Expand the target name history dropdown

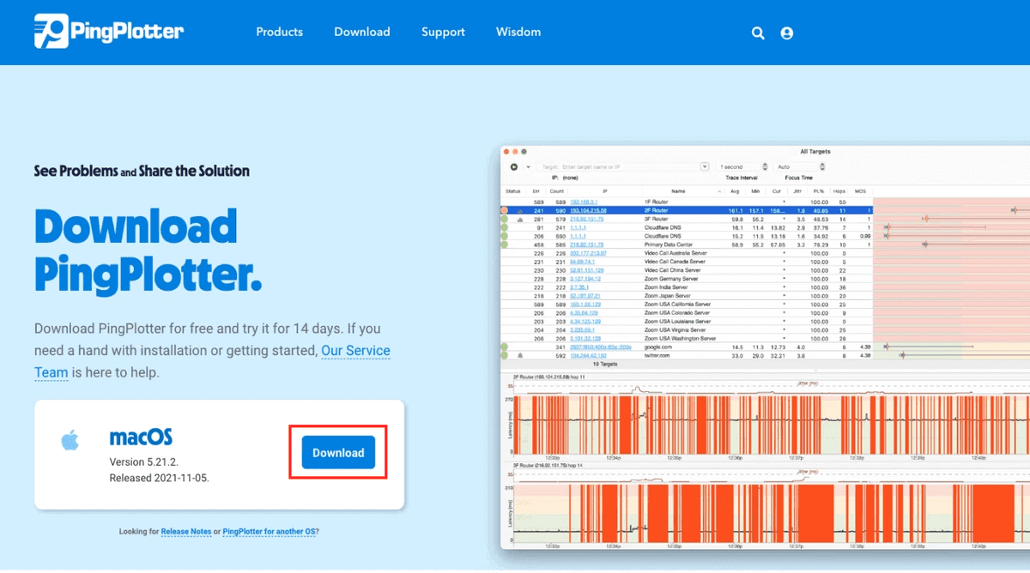pos(705,166)
